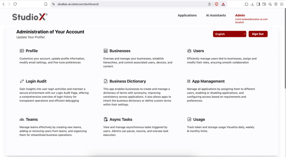Open the Applications menu
Viewport: 286px width, 157px height.
pos(187,16)
